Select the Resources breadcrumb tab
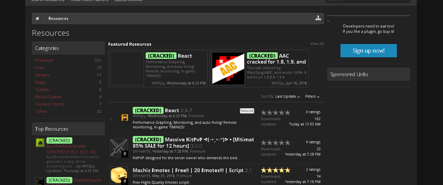The width and height of the screenshot is (443, 185). point(58,19)
